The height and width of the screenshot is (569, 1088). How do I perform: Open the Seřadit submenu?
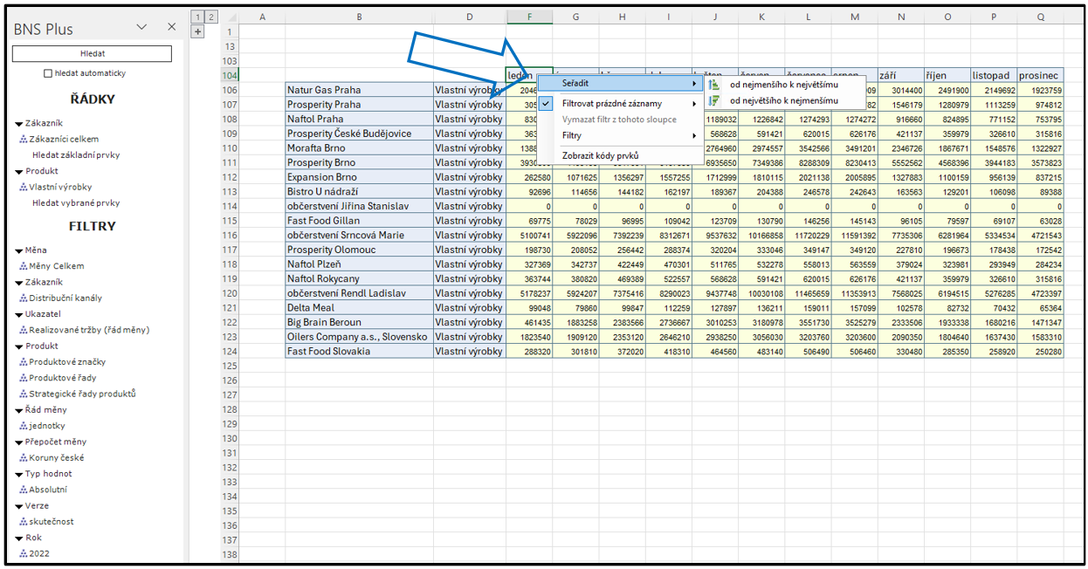[x=620, y=84]
